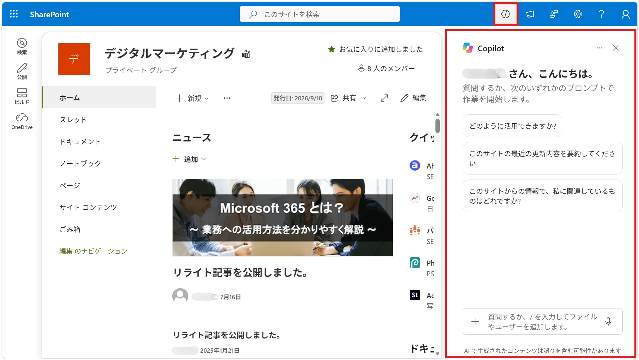Click the green P quick link icon
639x360 pixels.
click(x=415, y=263)
